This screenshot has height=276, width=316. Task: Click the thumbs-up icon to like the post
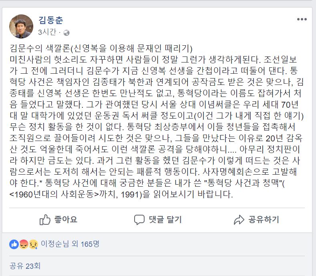(44, 220)
